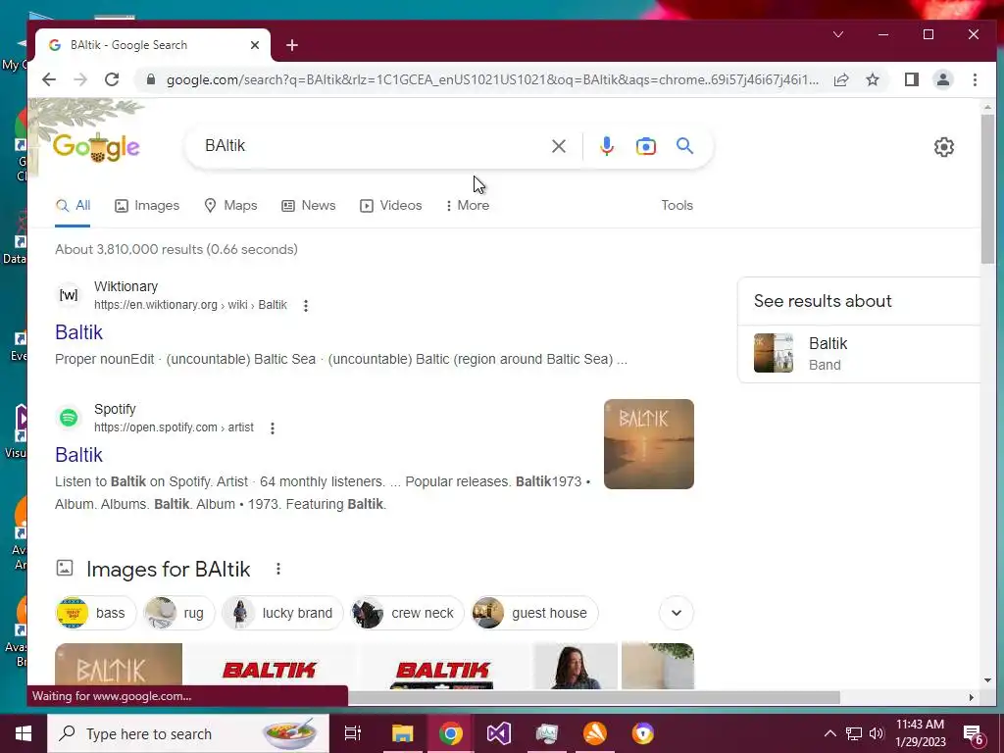Open the Tools filter options
Image resolution: width=1004 pixels, height=753 pixels.
point(677,205)
